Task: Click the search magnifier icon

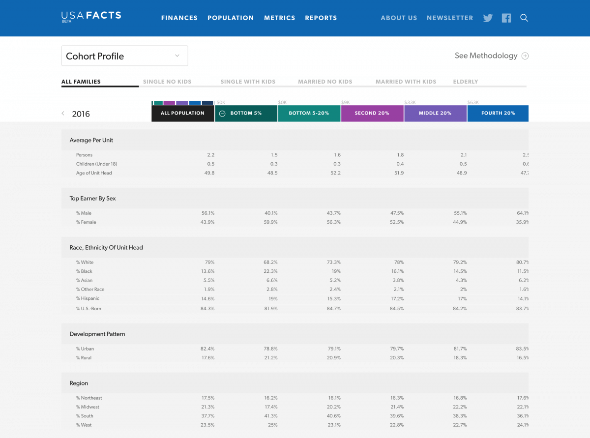Action: 524,18
